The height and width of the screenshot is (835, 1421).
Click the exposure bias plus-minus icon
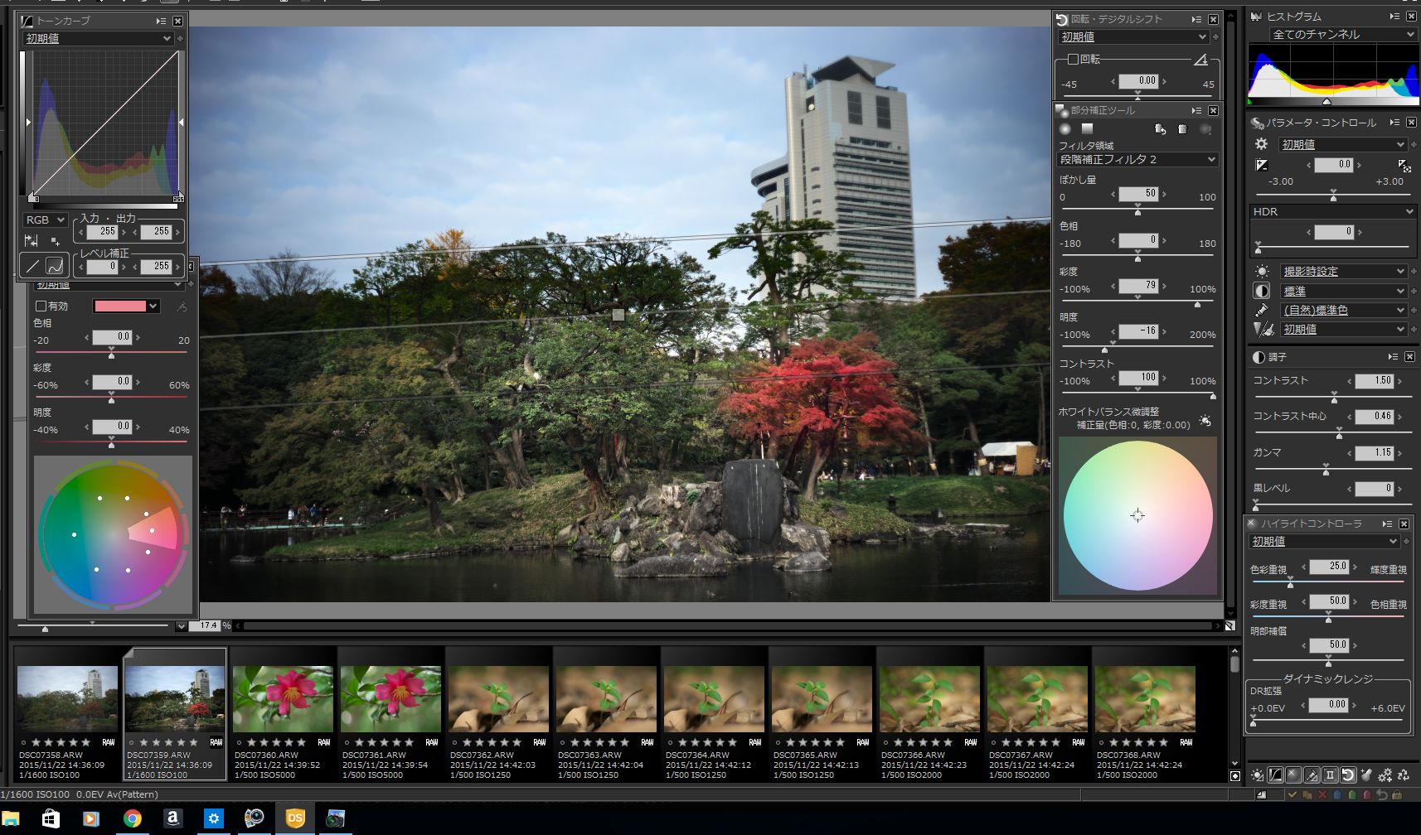[x=1262, y=165]
